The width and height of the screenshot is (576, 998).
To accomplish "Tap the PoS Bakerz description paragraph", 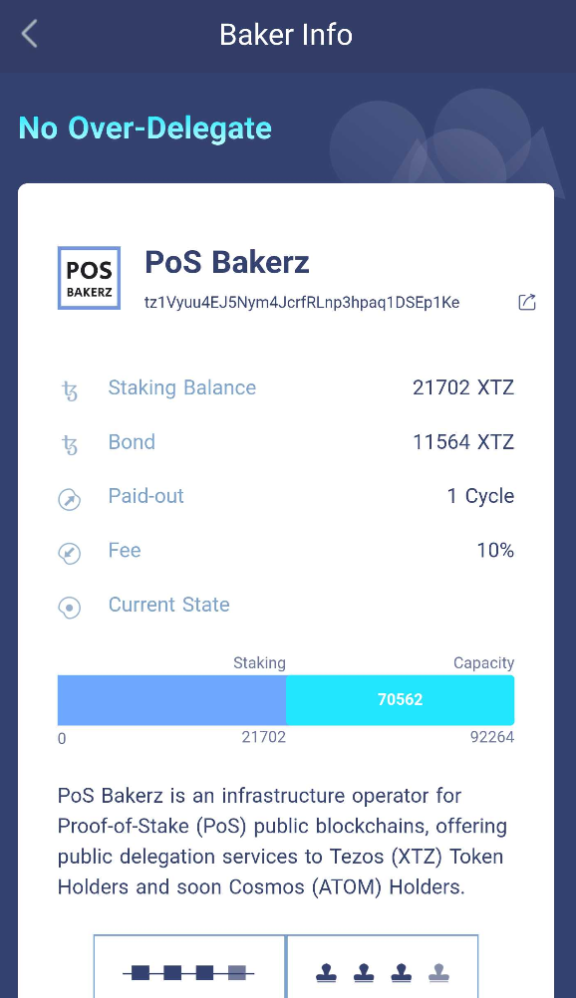I will [x=283, y=842].
